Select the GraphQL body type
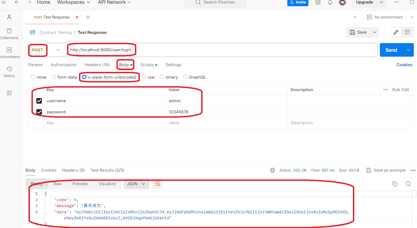Image resolution: width=417 pixels, height=228 pixels. click(185, 77)
